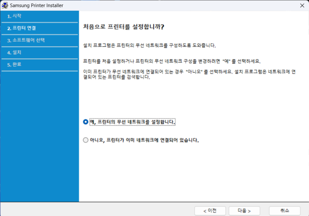This screenshot has height=216, width=309.
Task: Click paragraph beginning '이미 프린터가 무선 네트워크에'
Action: [x=189, y=74]
